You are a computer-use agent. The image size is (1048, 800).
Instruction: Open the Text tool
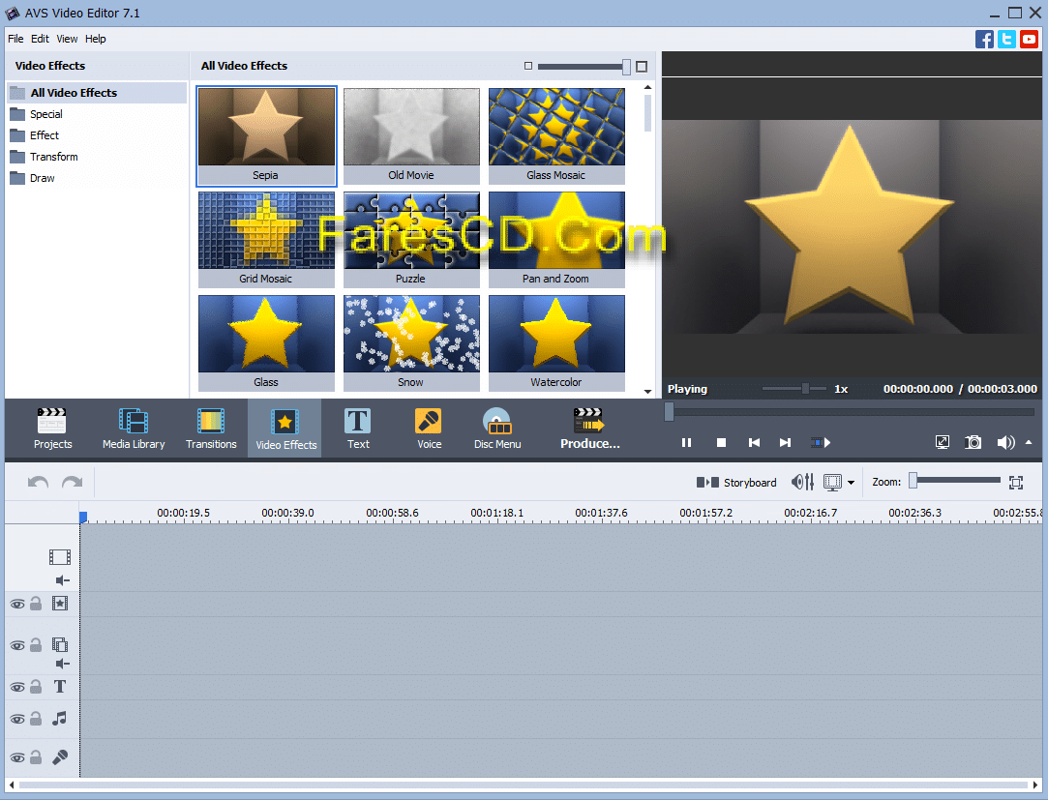tap(358, 429)
